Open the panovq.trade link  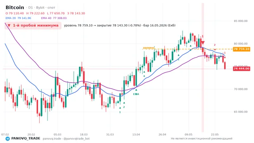[x=52, y=139]
